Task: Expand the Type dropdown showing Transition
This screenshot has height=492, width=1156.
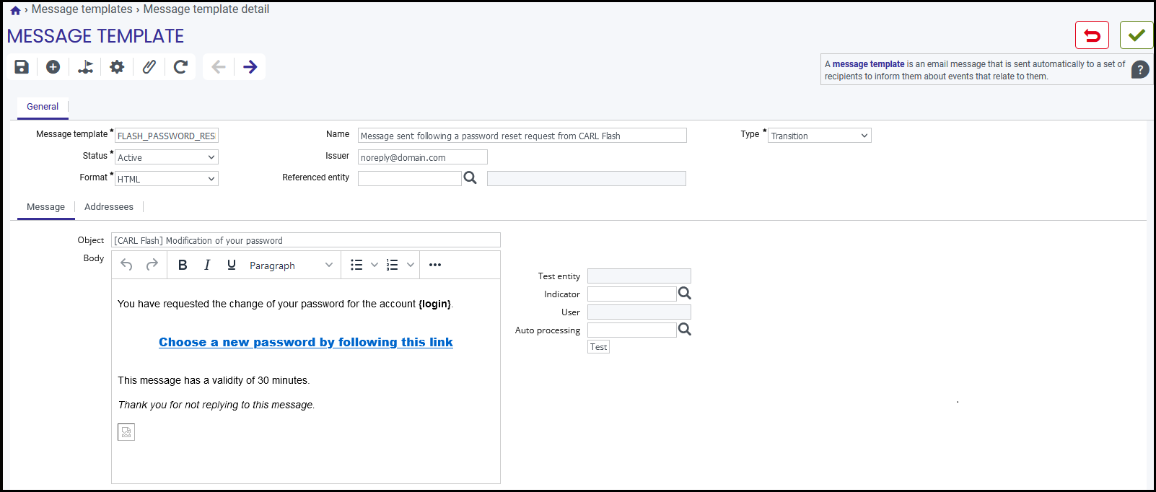Action: [820, 136]
